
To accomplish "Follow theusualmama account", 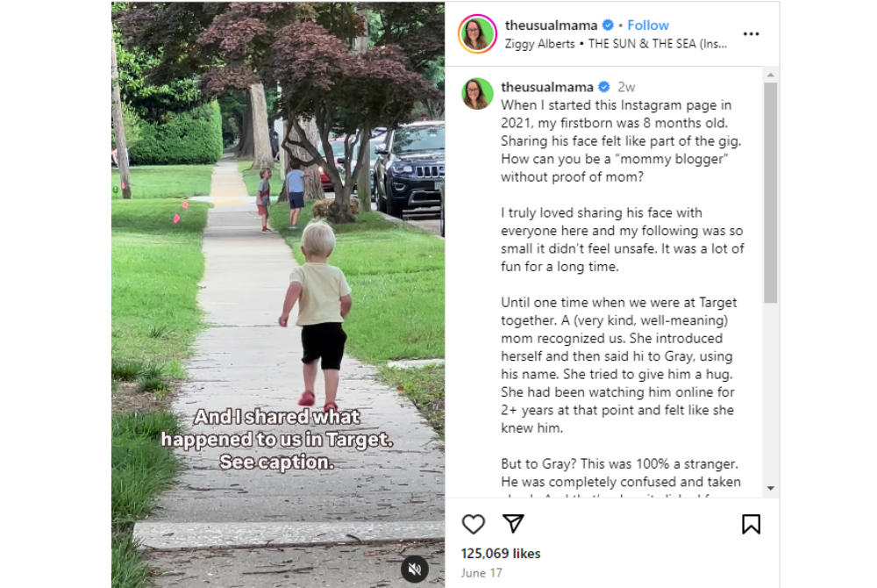I will [648, 25].
